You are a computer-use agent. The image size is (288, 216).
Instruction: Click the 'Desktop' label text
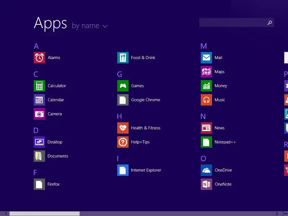point(55,142)
